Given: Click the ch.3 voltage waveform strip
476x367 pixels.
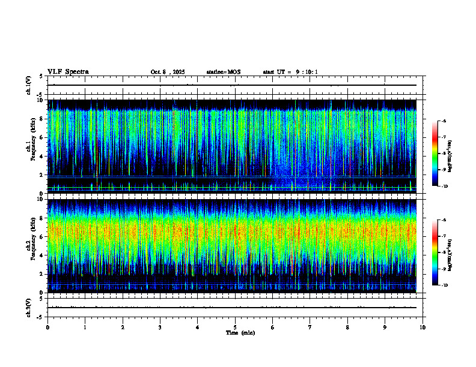Looking at the screenshot, I should pyautogui.click(x=235, y=308).
